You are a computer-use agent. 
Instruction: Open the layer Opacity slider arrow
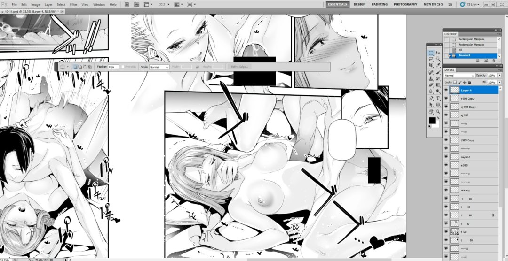499,76
